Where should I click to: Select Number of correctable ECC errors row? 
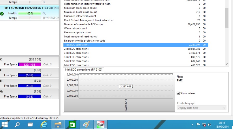(136, 24)
